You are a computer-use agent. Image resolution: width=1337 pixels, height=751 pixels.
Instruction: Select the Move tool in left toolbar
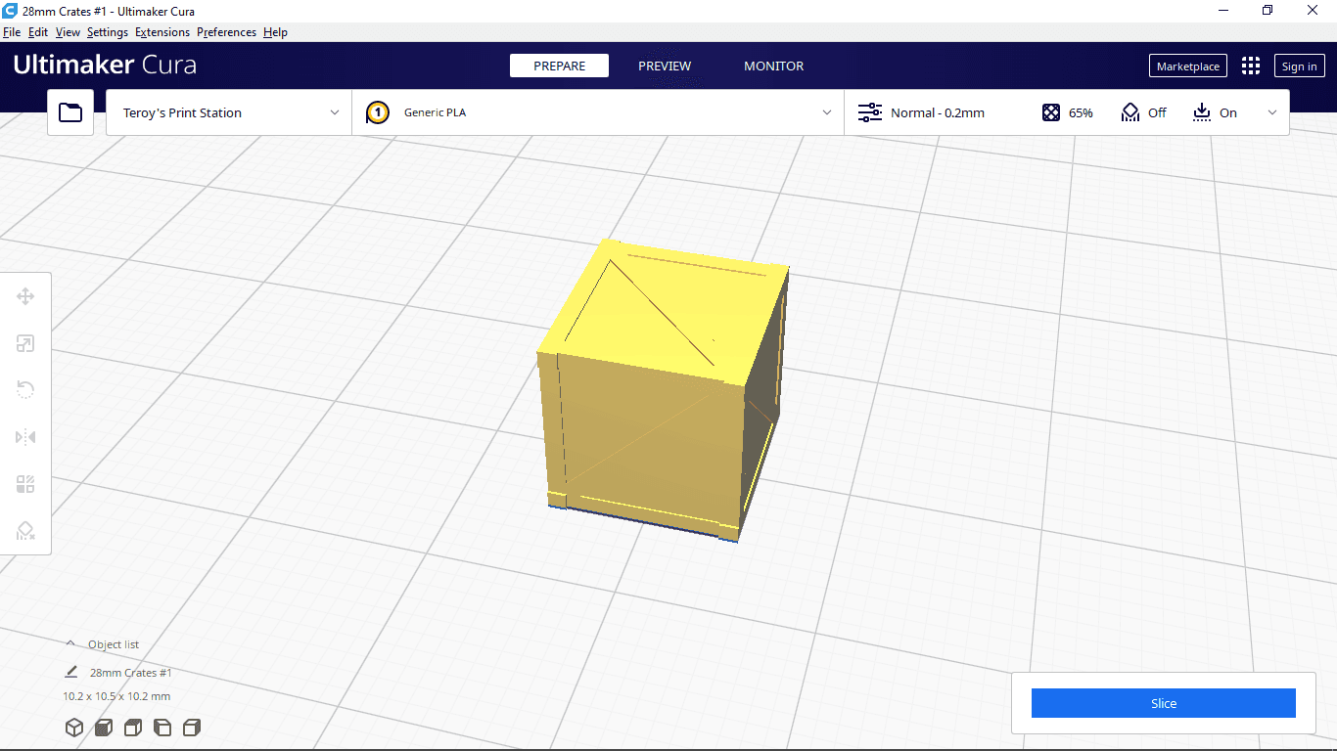(25, 296)
